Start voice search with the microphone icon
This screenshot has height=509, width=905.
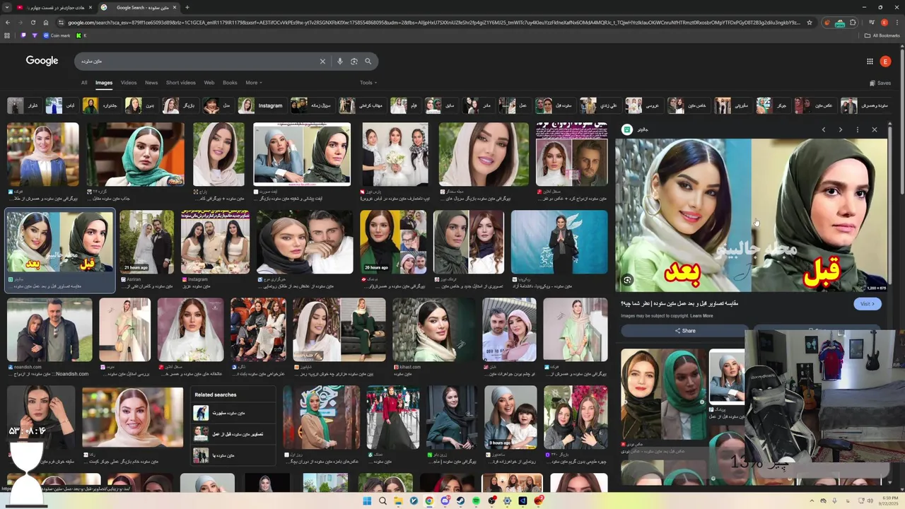339,62
